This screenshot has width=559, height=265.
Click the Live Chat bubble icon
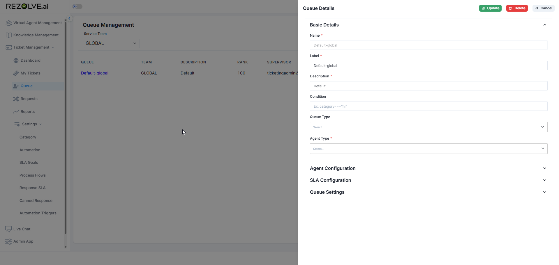click(8, 229)
